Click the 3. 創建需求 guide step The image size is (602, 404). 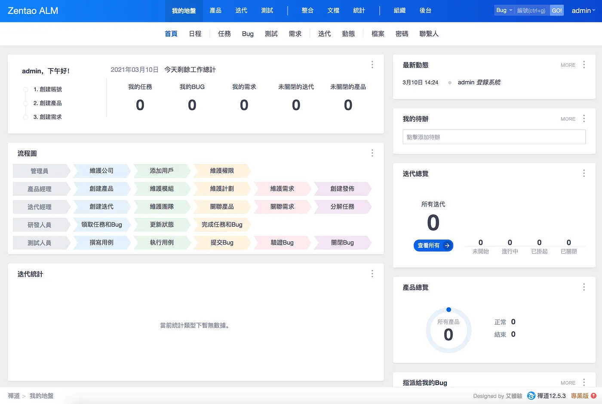48,117
